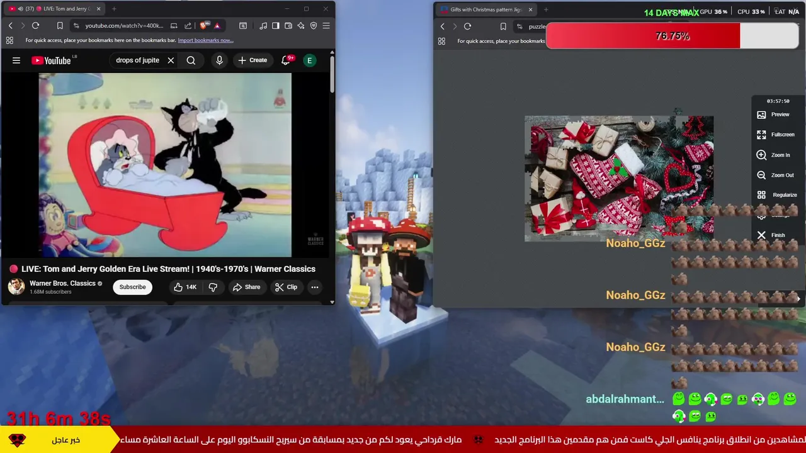Open the 'E' account avatar menu
The width and height of the screenshot is (806, 453).
[309, 60]
